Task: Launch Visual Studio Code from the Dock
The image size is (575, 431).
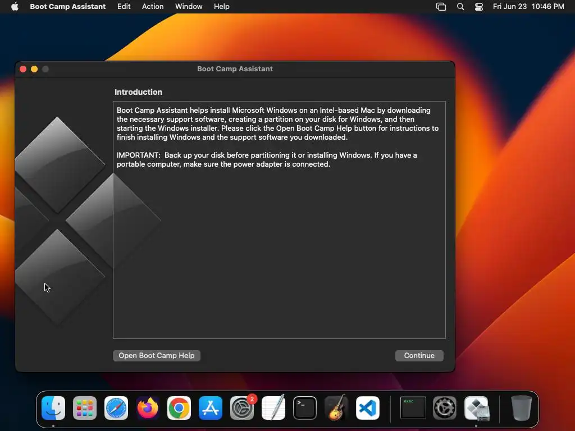Action: 368,408
